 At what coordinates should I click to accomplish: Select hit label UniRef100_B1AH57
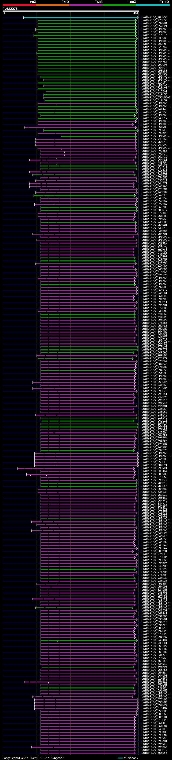[154, 100]
